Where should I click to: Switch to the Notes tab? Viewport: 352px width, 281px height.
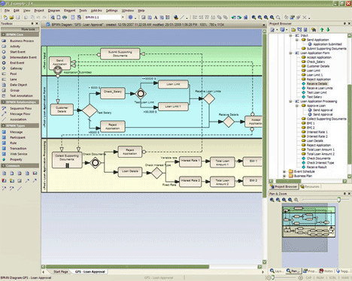point(326,271)
